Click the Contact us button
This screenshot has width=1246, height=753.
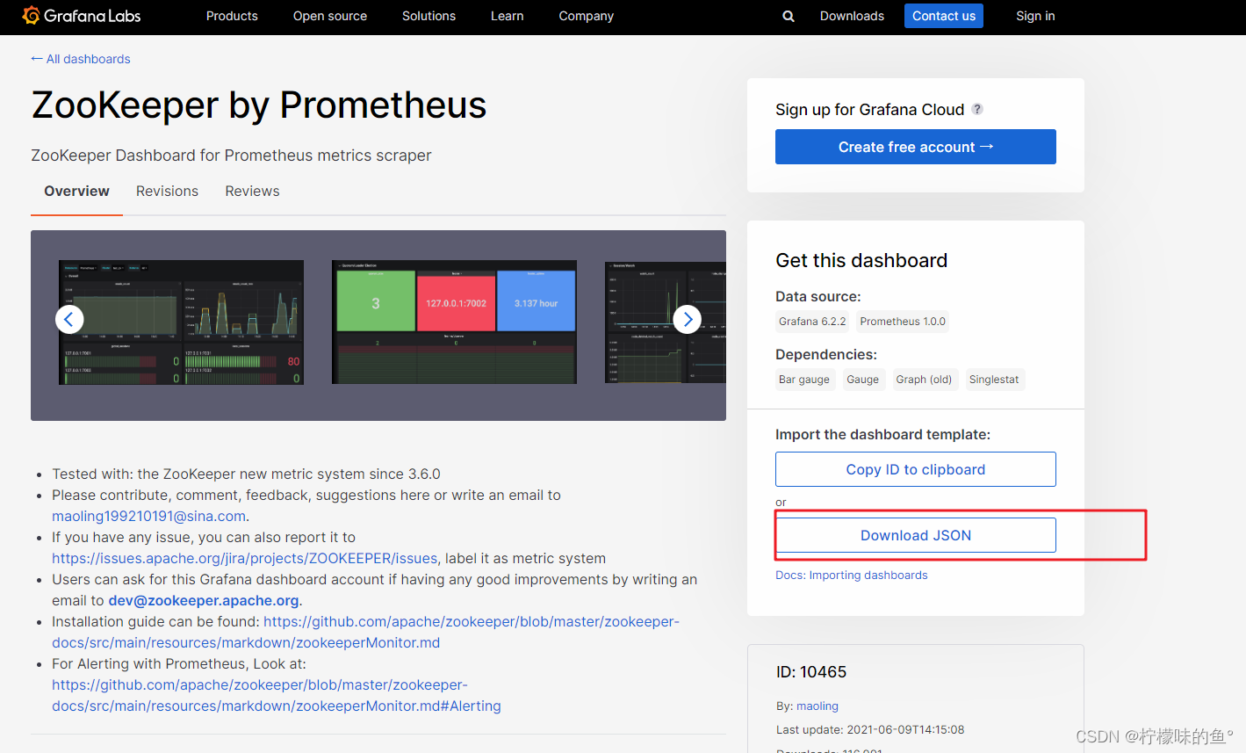tap(944, 16)
